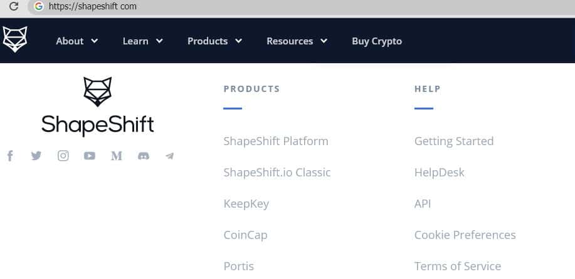Select Buy Crypto in the navbar
Screen dimensions: 575x279
coord(377,41)
